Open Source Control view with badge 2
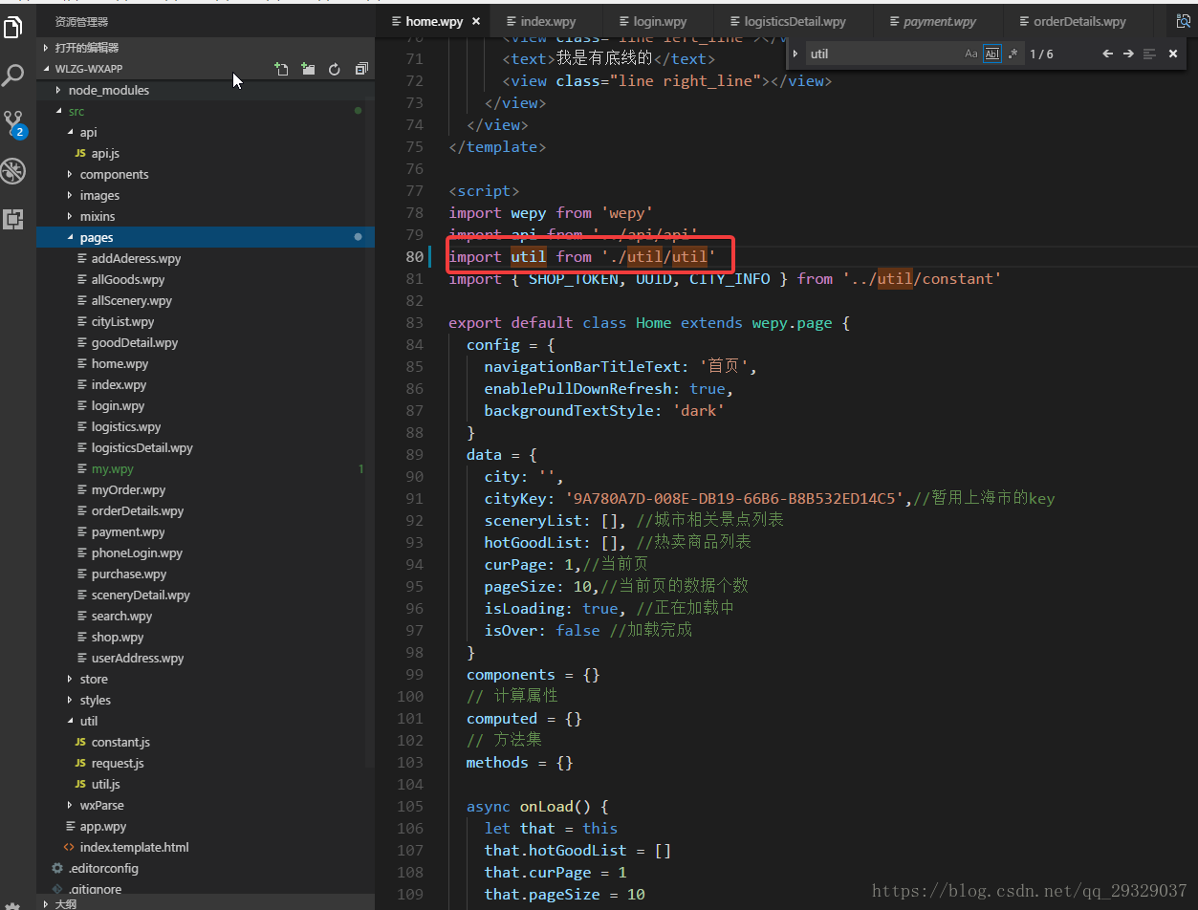 coord(13,123)
